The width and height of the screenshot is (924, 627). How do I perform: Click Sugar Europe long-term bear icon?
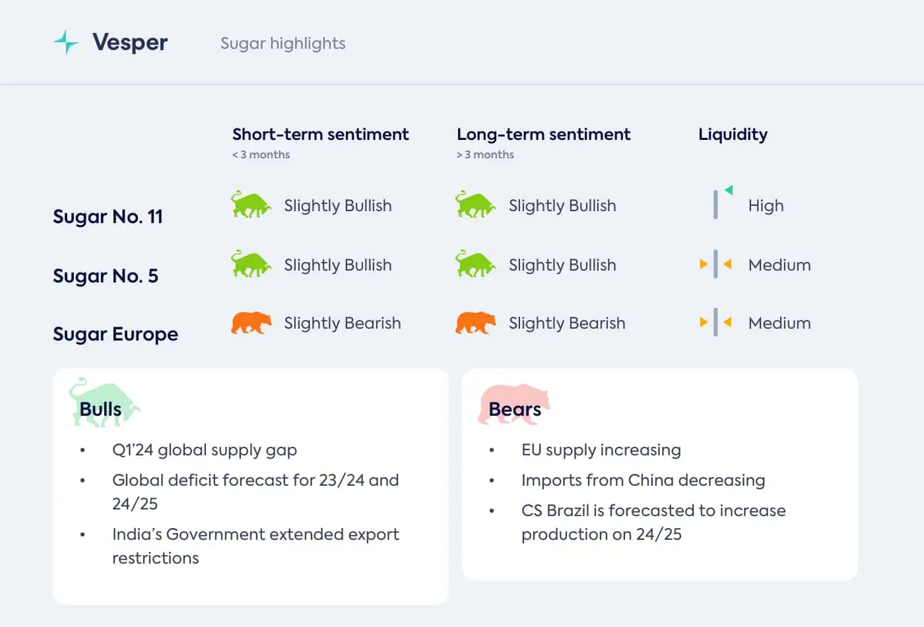(475, 323)
